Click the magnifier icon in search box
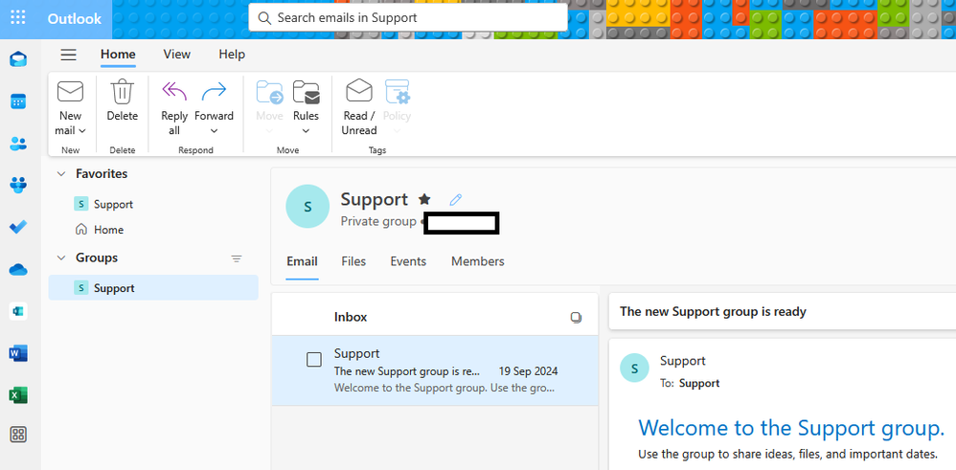The height and width of the screenshot is (470, 956). 264,18
